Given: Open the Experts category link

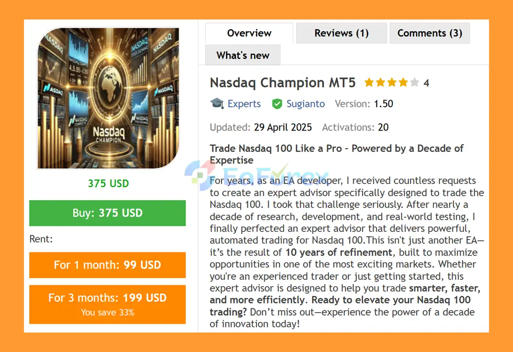Looking at the screenshot, I should (244, 104).
